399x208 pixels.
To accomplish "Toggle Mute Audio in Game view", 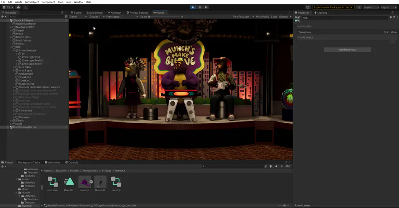I will (x=262, y=16).
